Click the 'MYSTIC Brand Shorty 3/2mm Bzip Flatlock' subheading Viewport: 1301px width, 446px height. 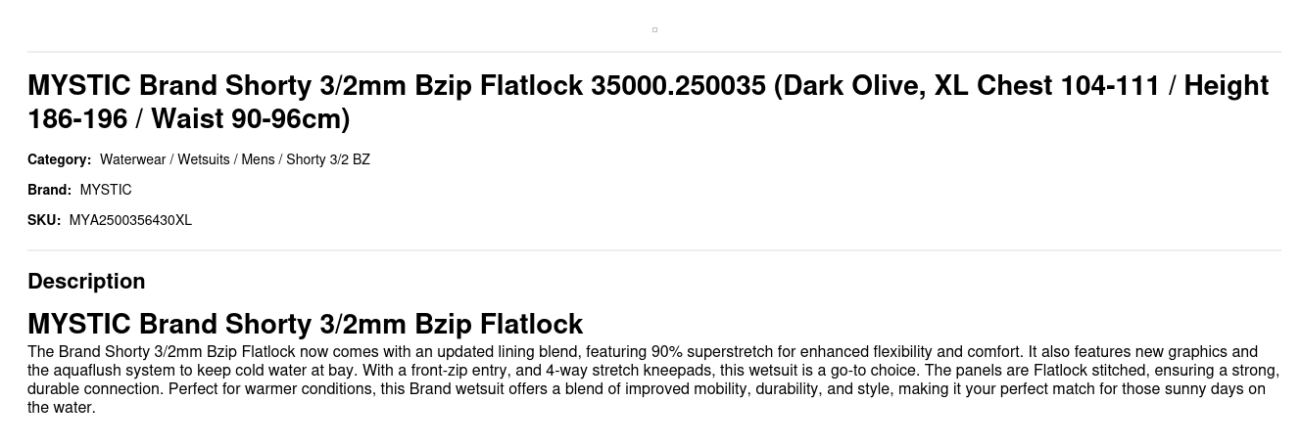[305, 324]
